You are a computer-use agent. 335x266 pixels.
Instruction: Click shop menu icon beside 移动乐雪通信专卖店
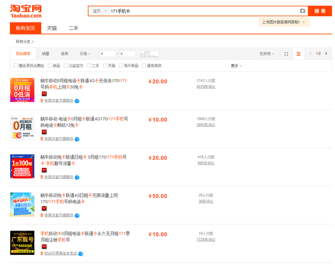coord(42,254)
